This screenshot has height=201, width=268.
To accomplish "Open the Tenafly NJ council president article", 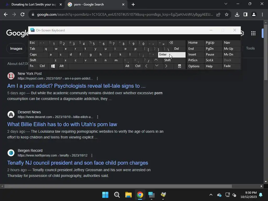I will (x=77, y=163).
